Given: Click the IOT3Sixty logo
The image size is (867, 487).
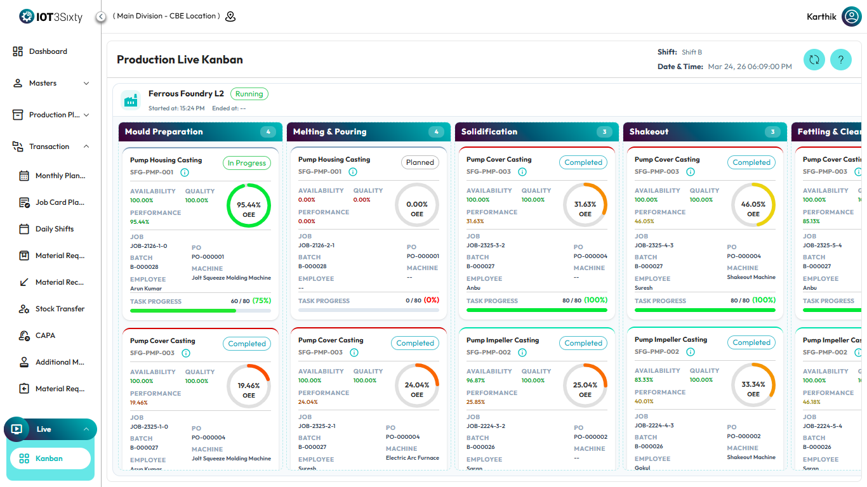Looking at the screenshot, I should coord(51,17).
